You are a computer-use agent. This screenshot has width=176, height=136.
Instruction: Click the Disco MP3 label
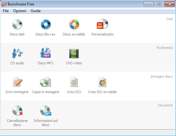click(x=45, y=63)
